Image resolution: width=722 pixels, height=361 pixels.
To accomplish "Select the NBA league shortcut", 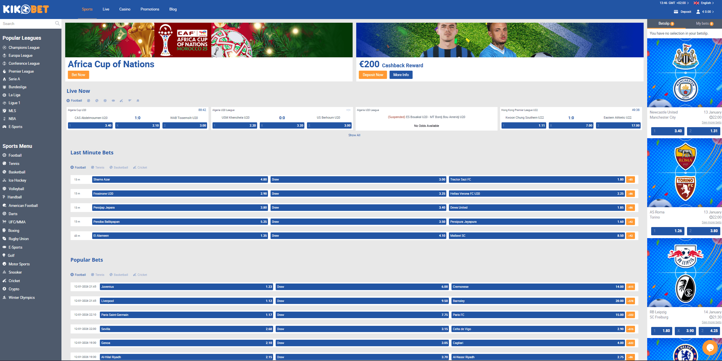I will pyautogui.click(x=12, y=119).
